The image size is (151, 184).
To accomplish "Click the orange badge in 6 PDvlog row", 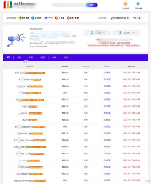I will [x=40, y=140].
